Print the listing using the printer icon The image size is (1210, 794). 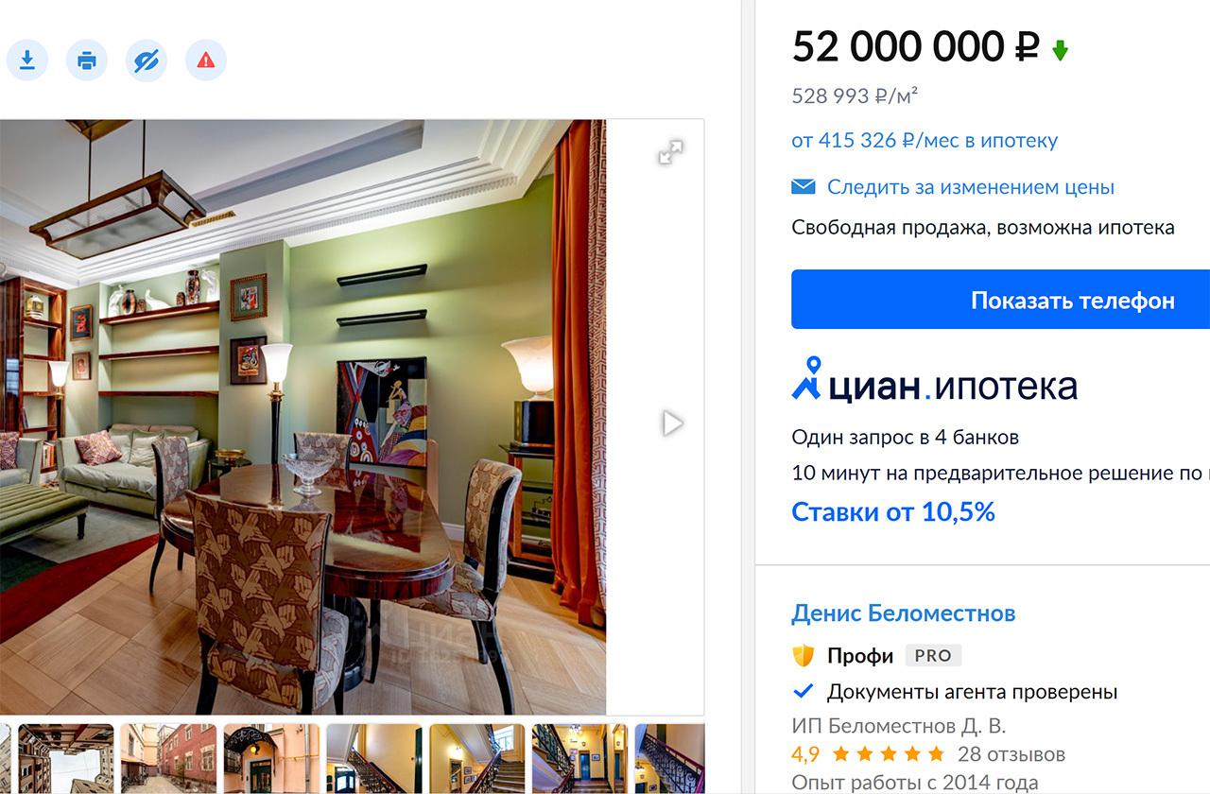[x=87, y=60]
